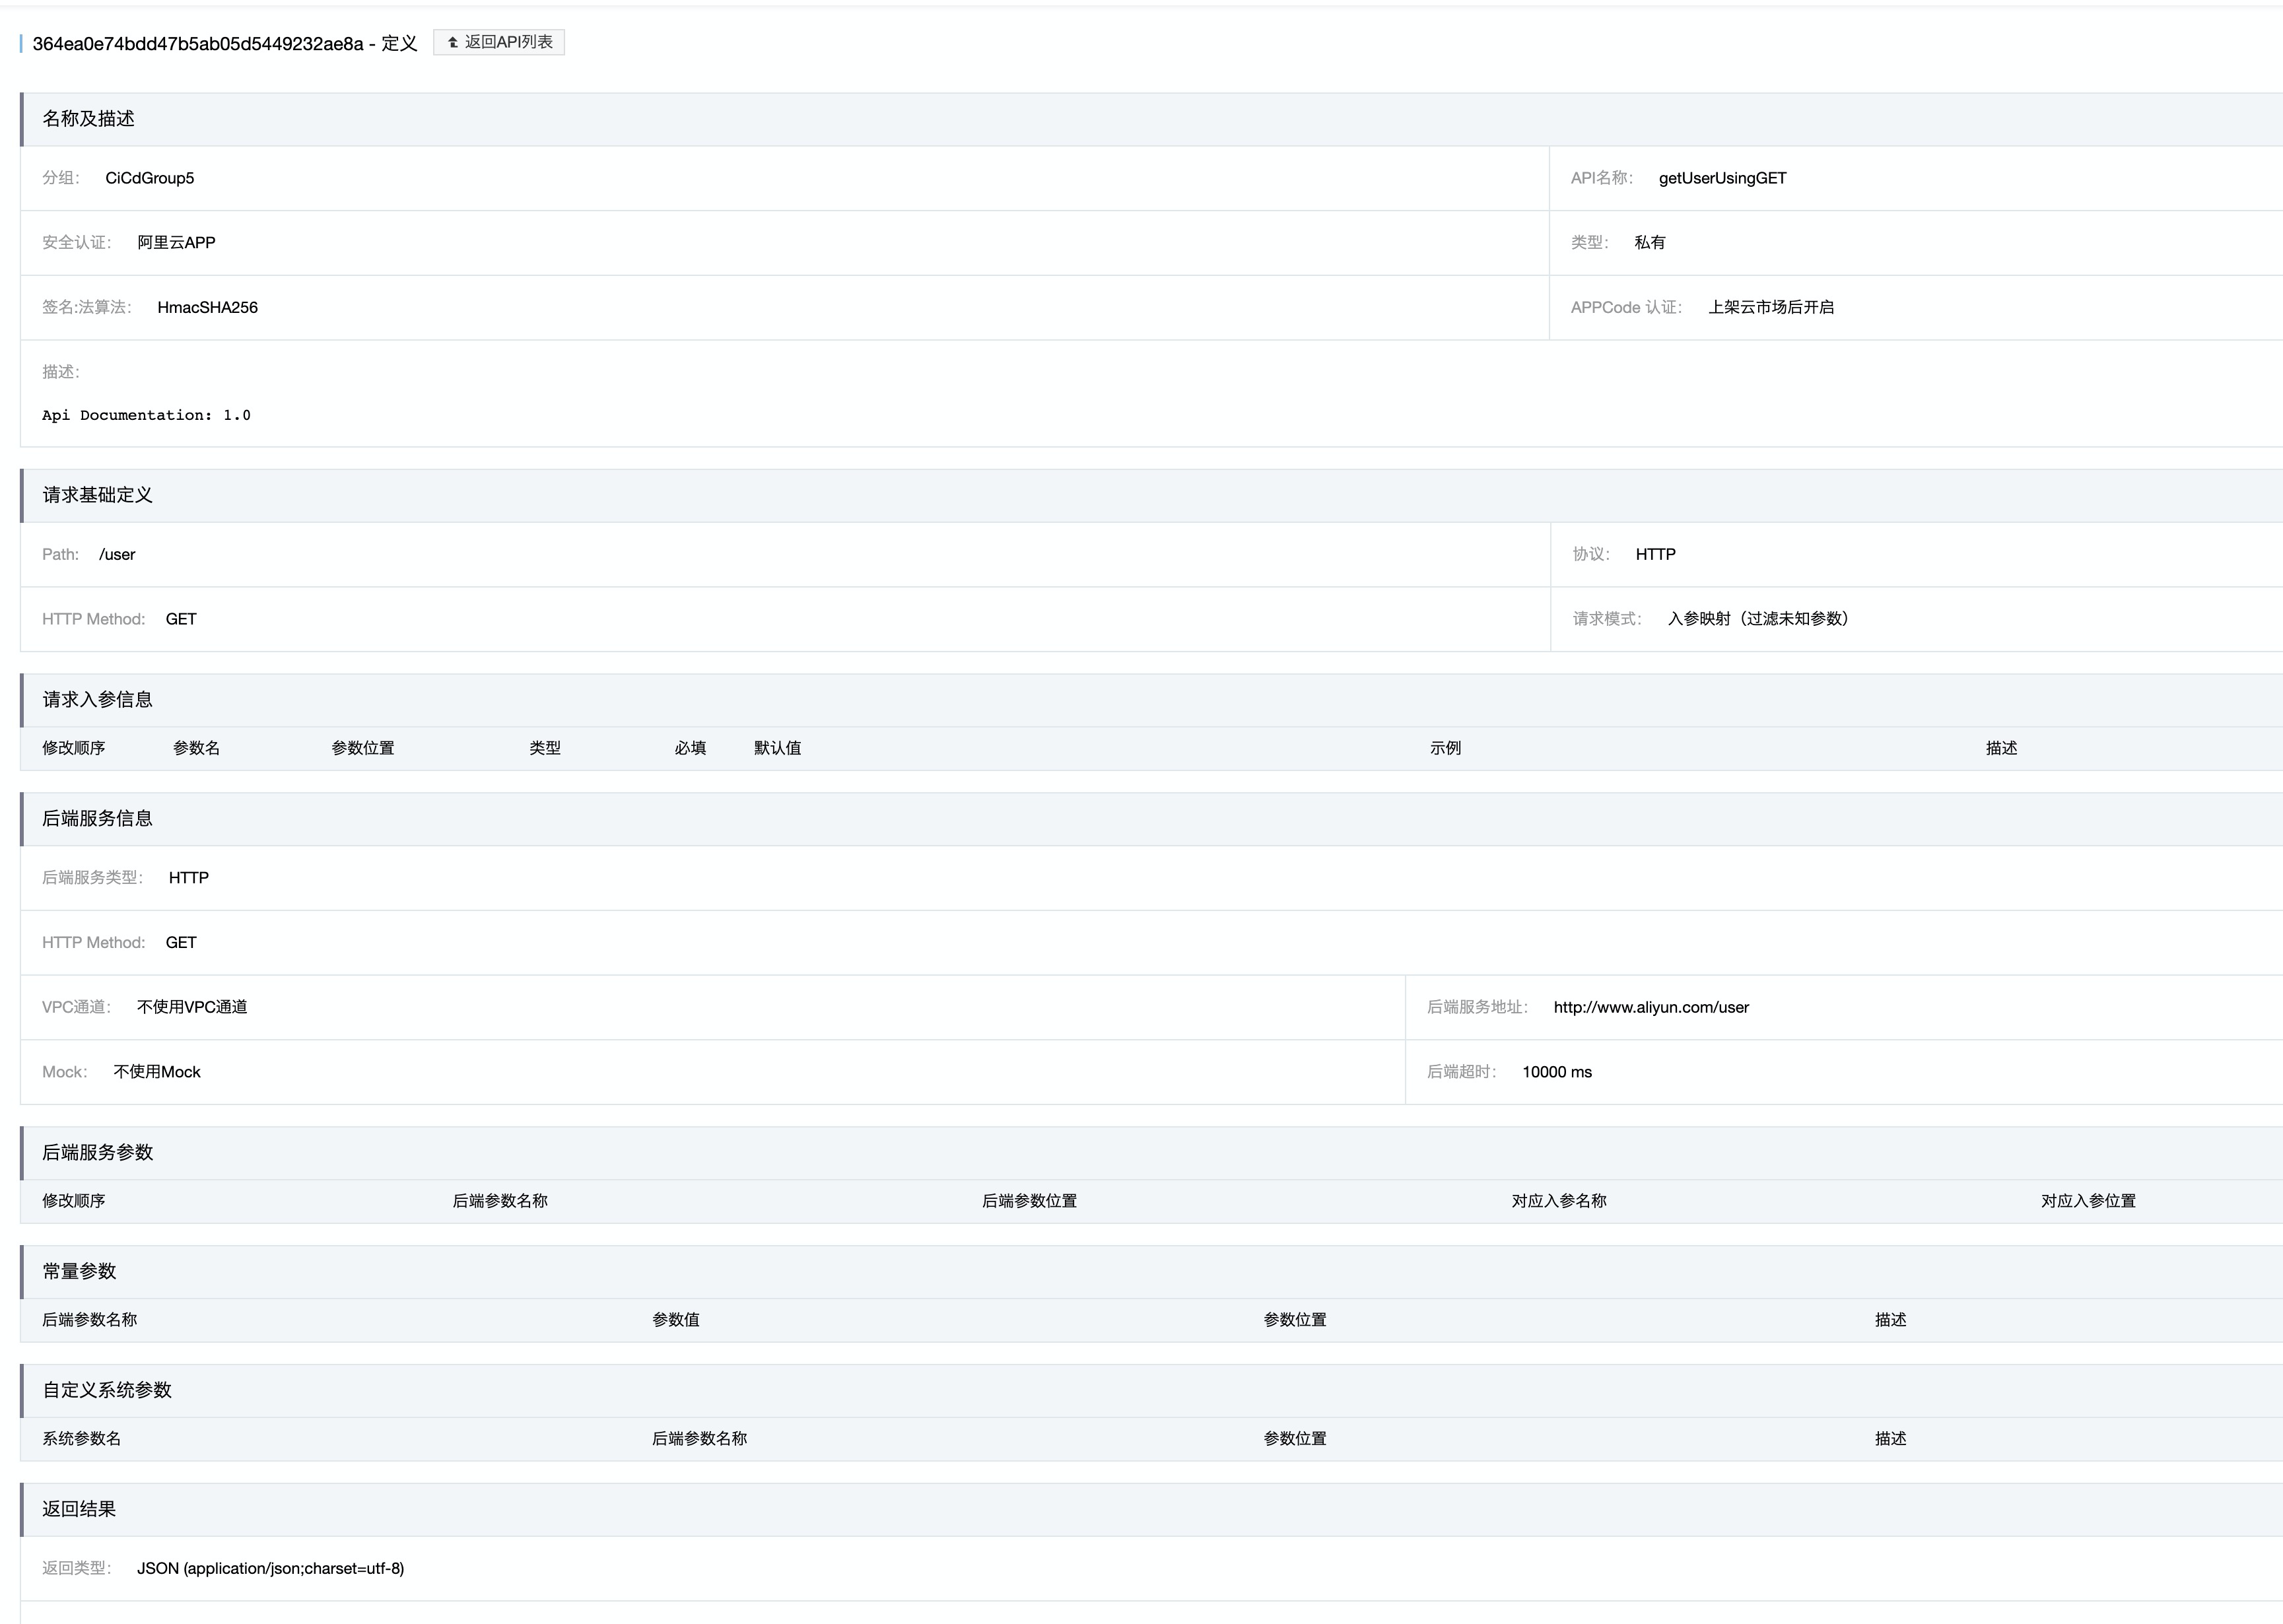Select the return type JSON (application/json;charset=utf-8)
Viewport: 2283px width, 1624px height.
(x=271, y=1568)
